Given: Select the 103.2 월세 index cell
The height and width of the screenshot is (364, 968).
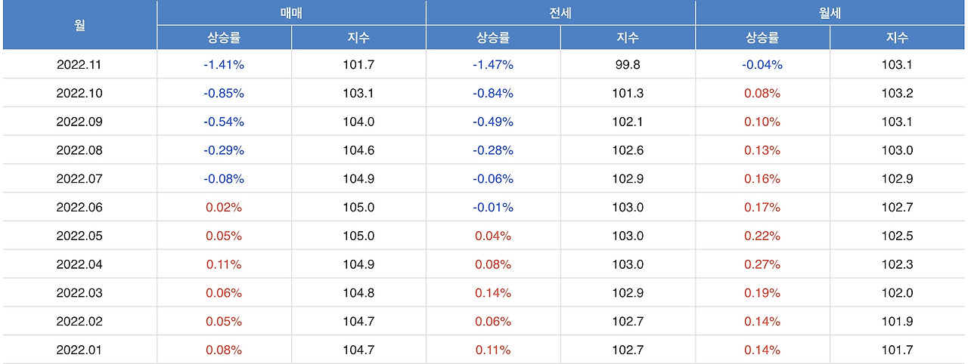Looking at the screenshot, I should pyautogui.click(x=897, y=94).
